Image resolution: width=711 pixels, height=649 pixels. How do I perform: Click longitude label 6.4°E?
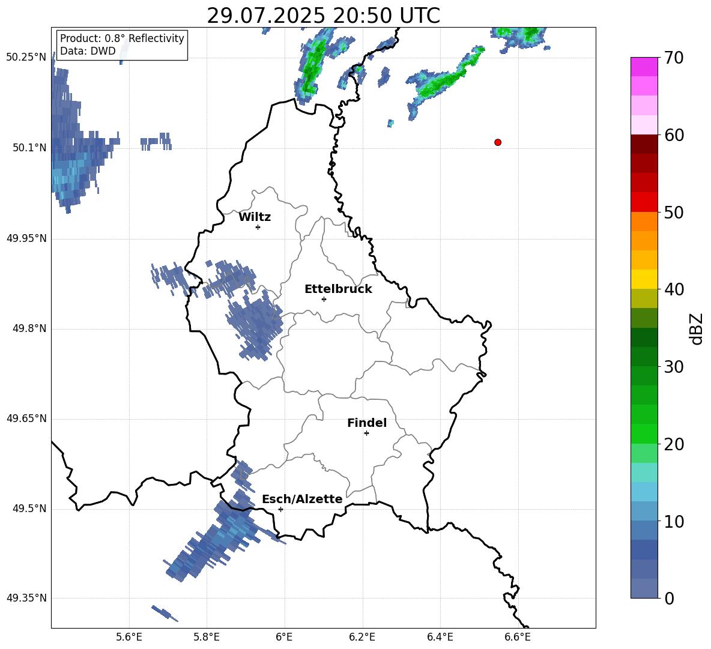click(440, 637)
